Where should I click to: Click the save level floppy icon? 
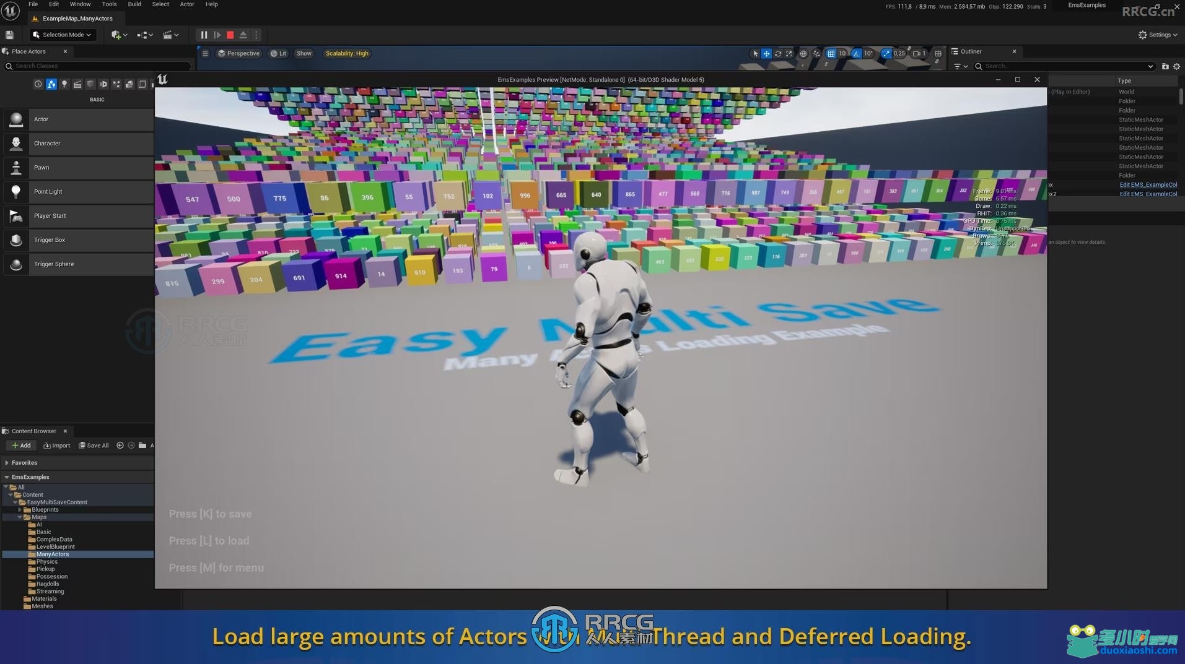click(x=9, y=35)
